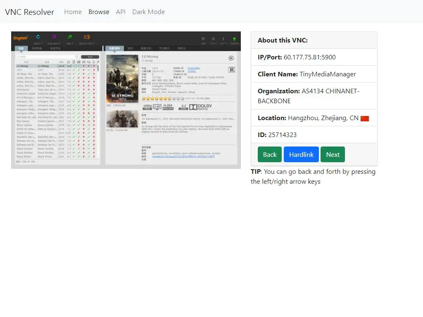
Task: Click the movie list search field
Action: pos(47,57)
